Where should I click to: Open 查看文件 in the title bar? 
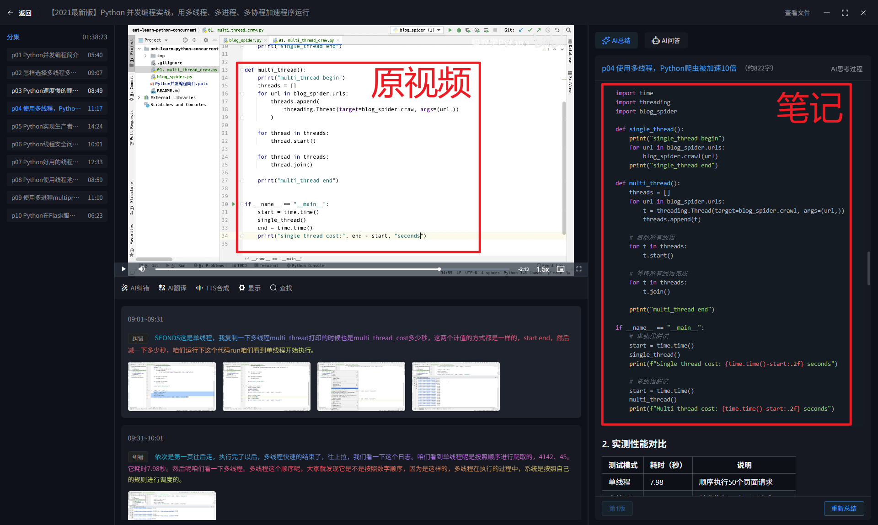pos(797,13)
